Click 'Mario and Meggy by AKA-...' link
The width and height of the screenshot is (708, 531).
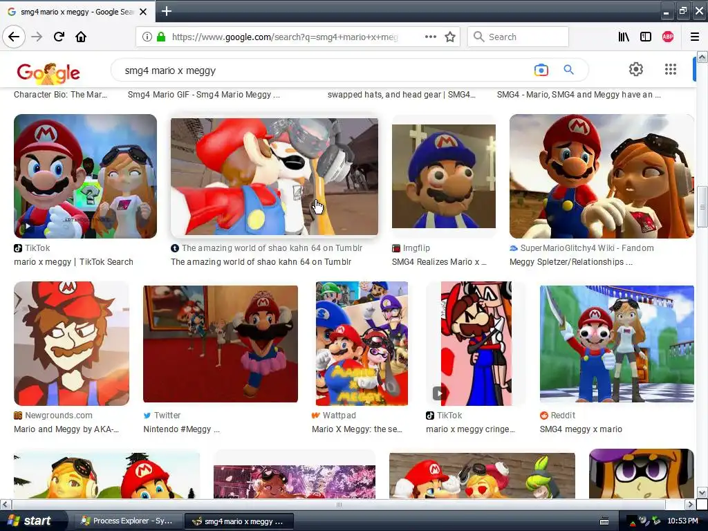(x=66, y=429)
